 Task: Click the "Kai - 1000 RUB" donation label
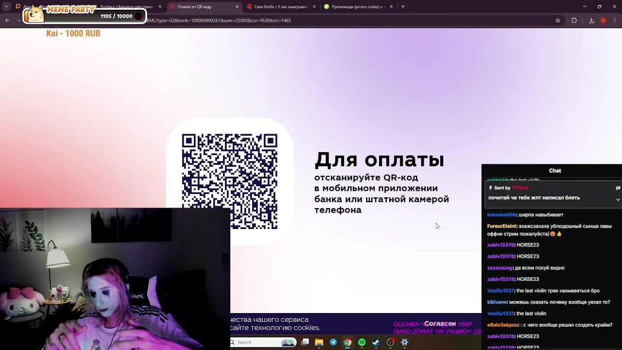pos(73,34)
